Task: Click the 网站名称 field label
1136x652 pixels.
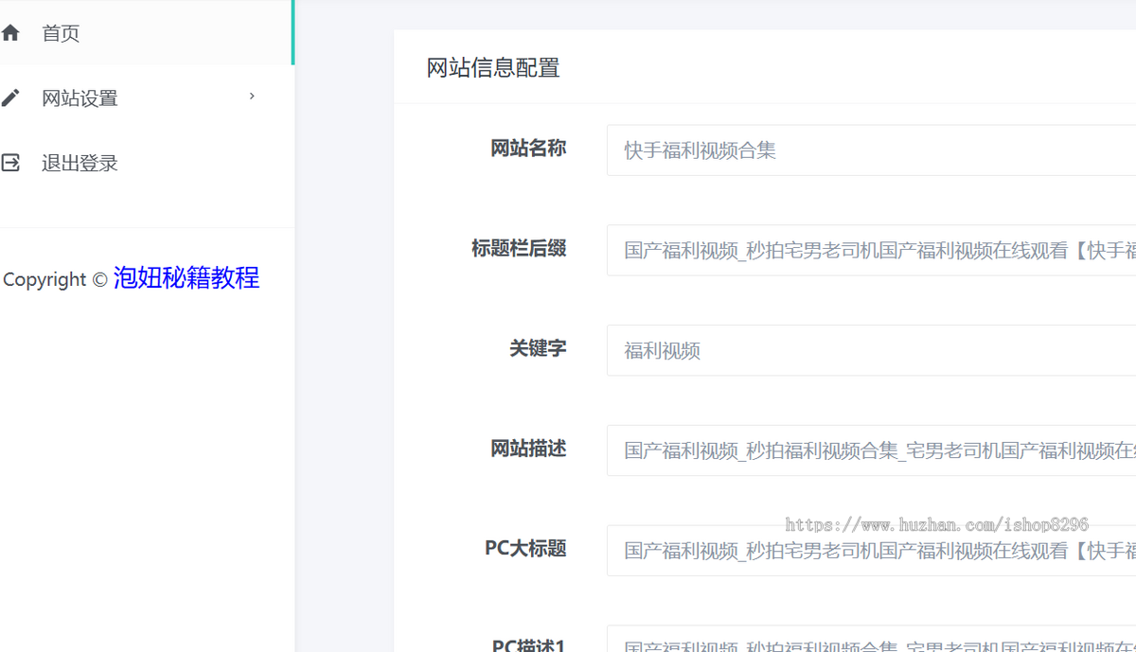Action: point(528,148)
